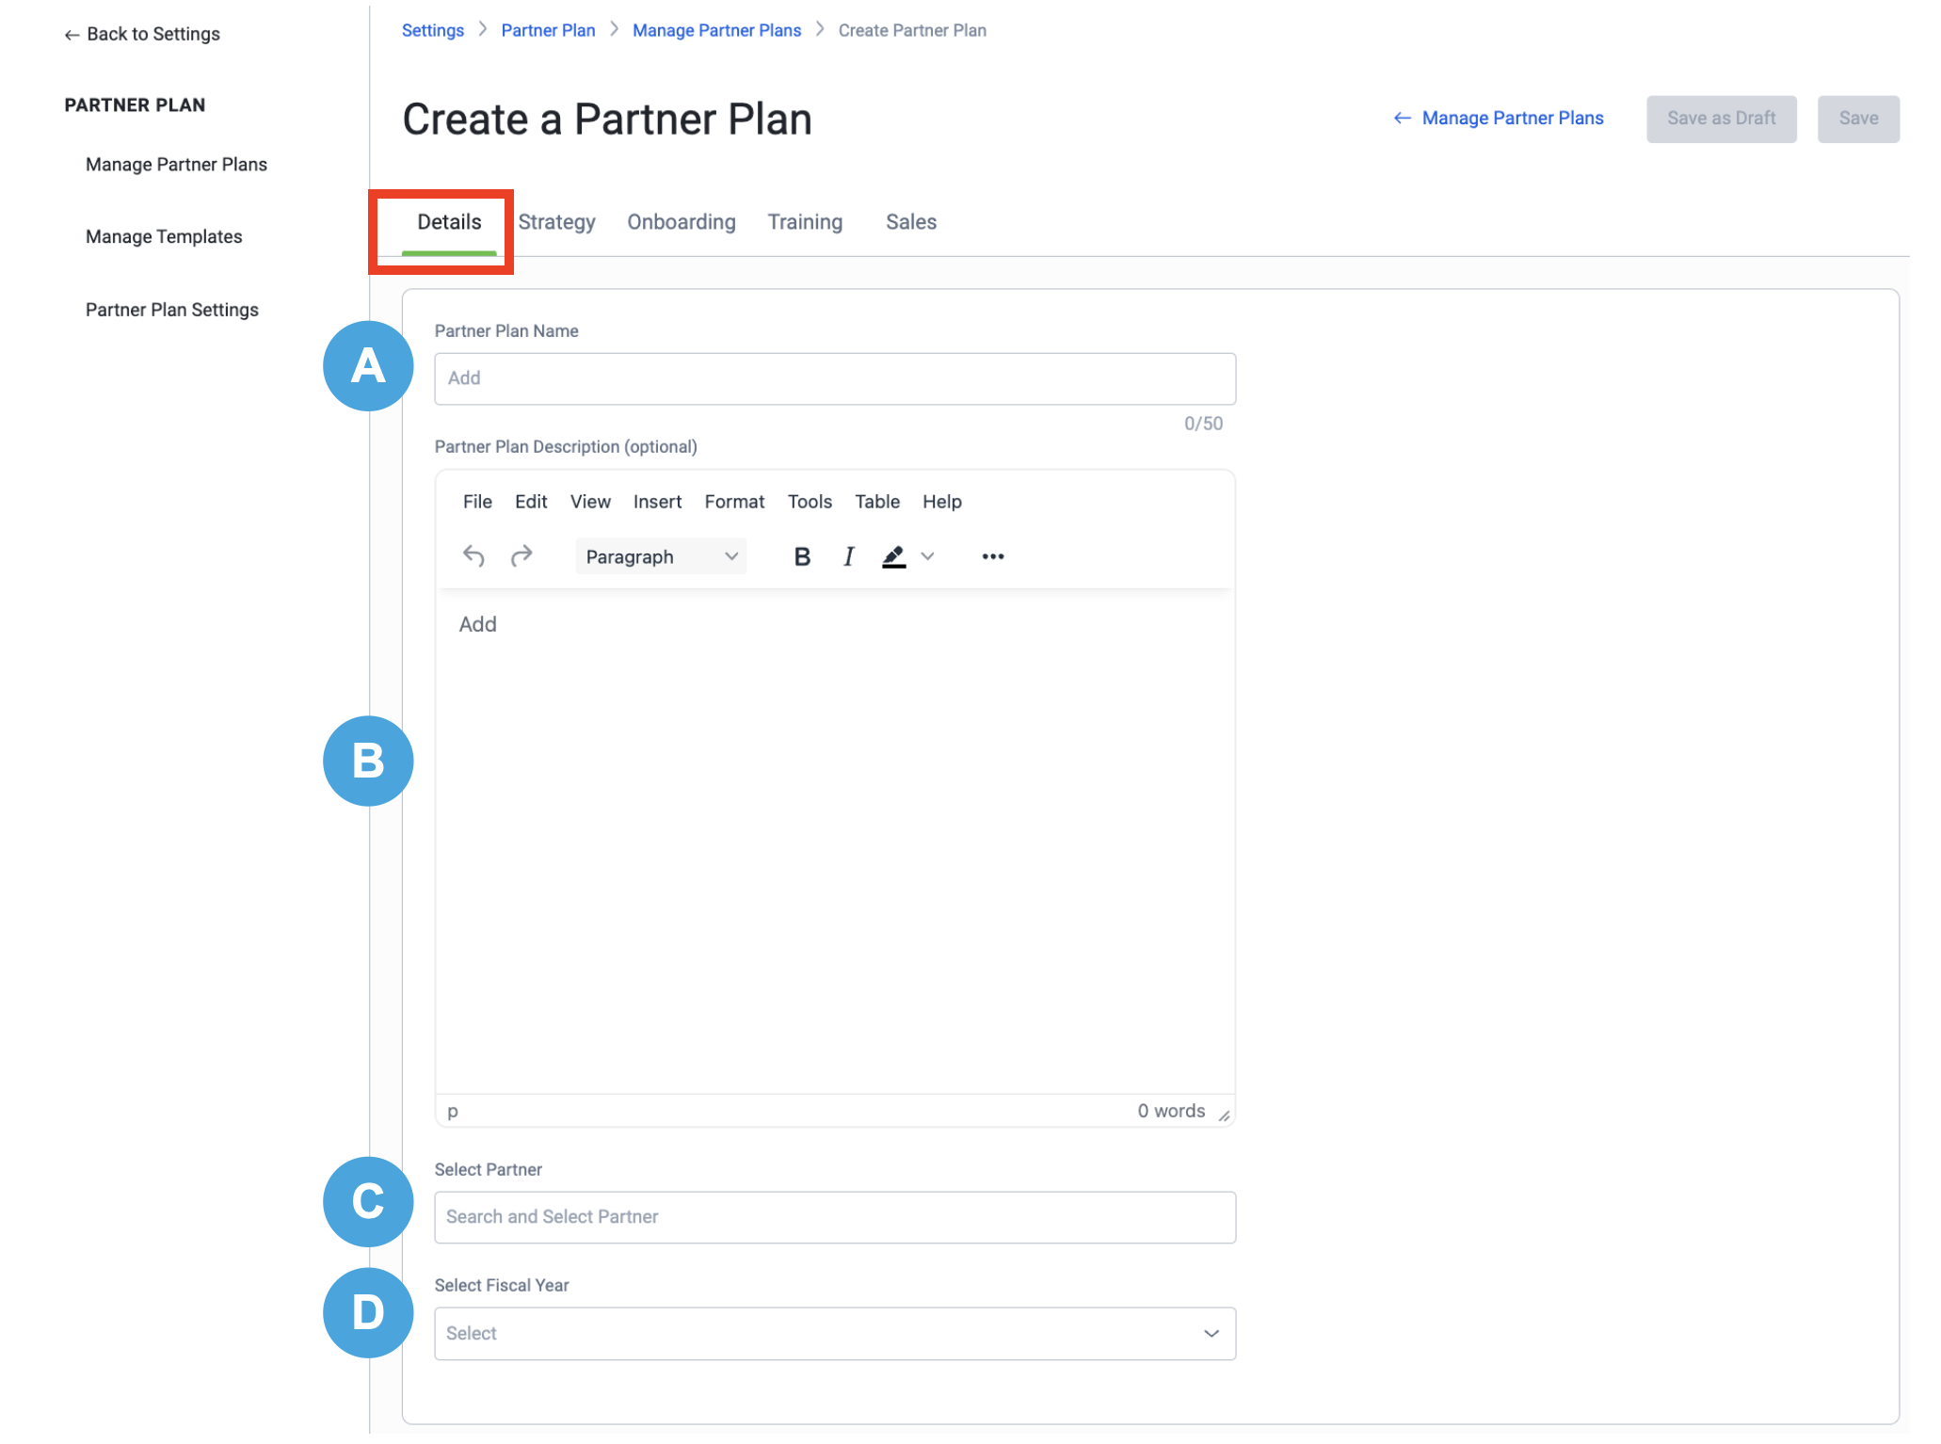Open highlight color picker chevron
The width and height of the screenshot is (1941, 1444).
pyautogui.click(x=927, y=557)
